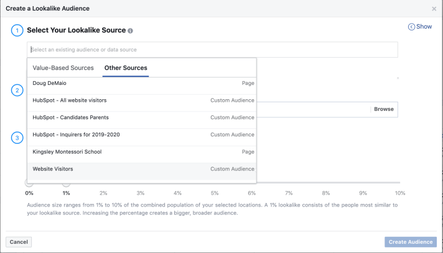The width and height of the screenshot is (443, 253).
Task: Click the audience source search field
Action: pos(212,50)
